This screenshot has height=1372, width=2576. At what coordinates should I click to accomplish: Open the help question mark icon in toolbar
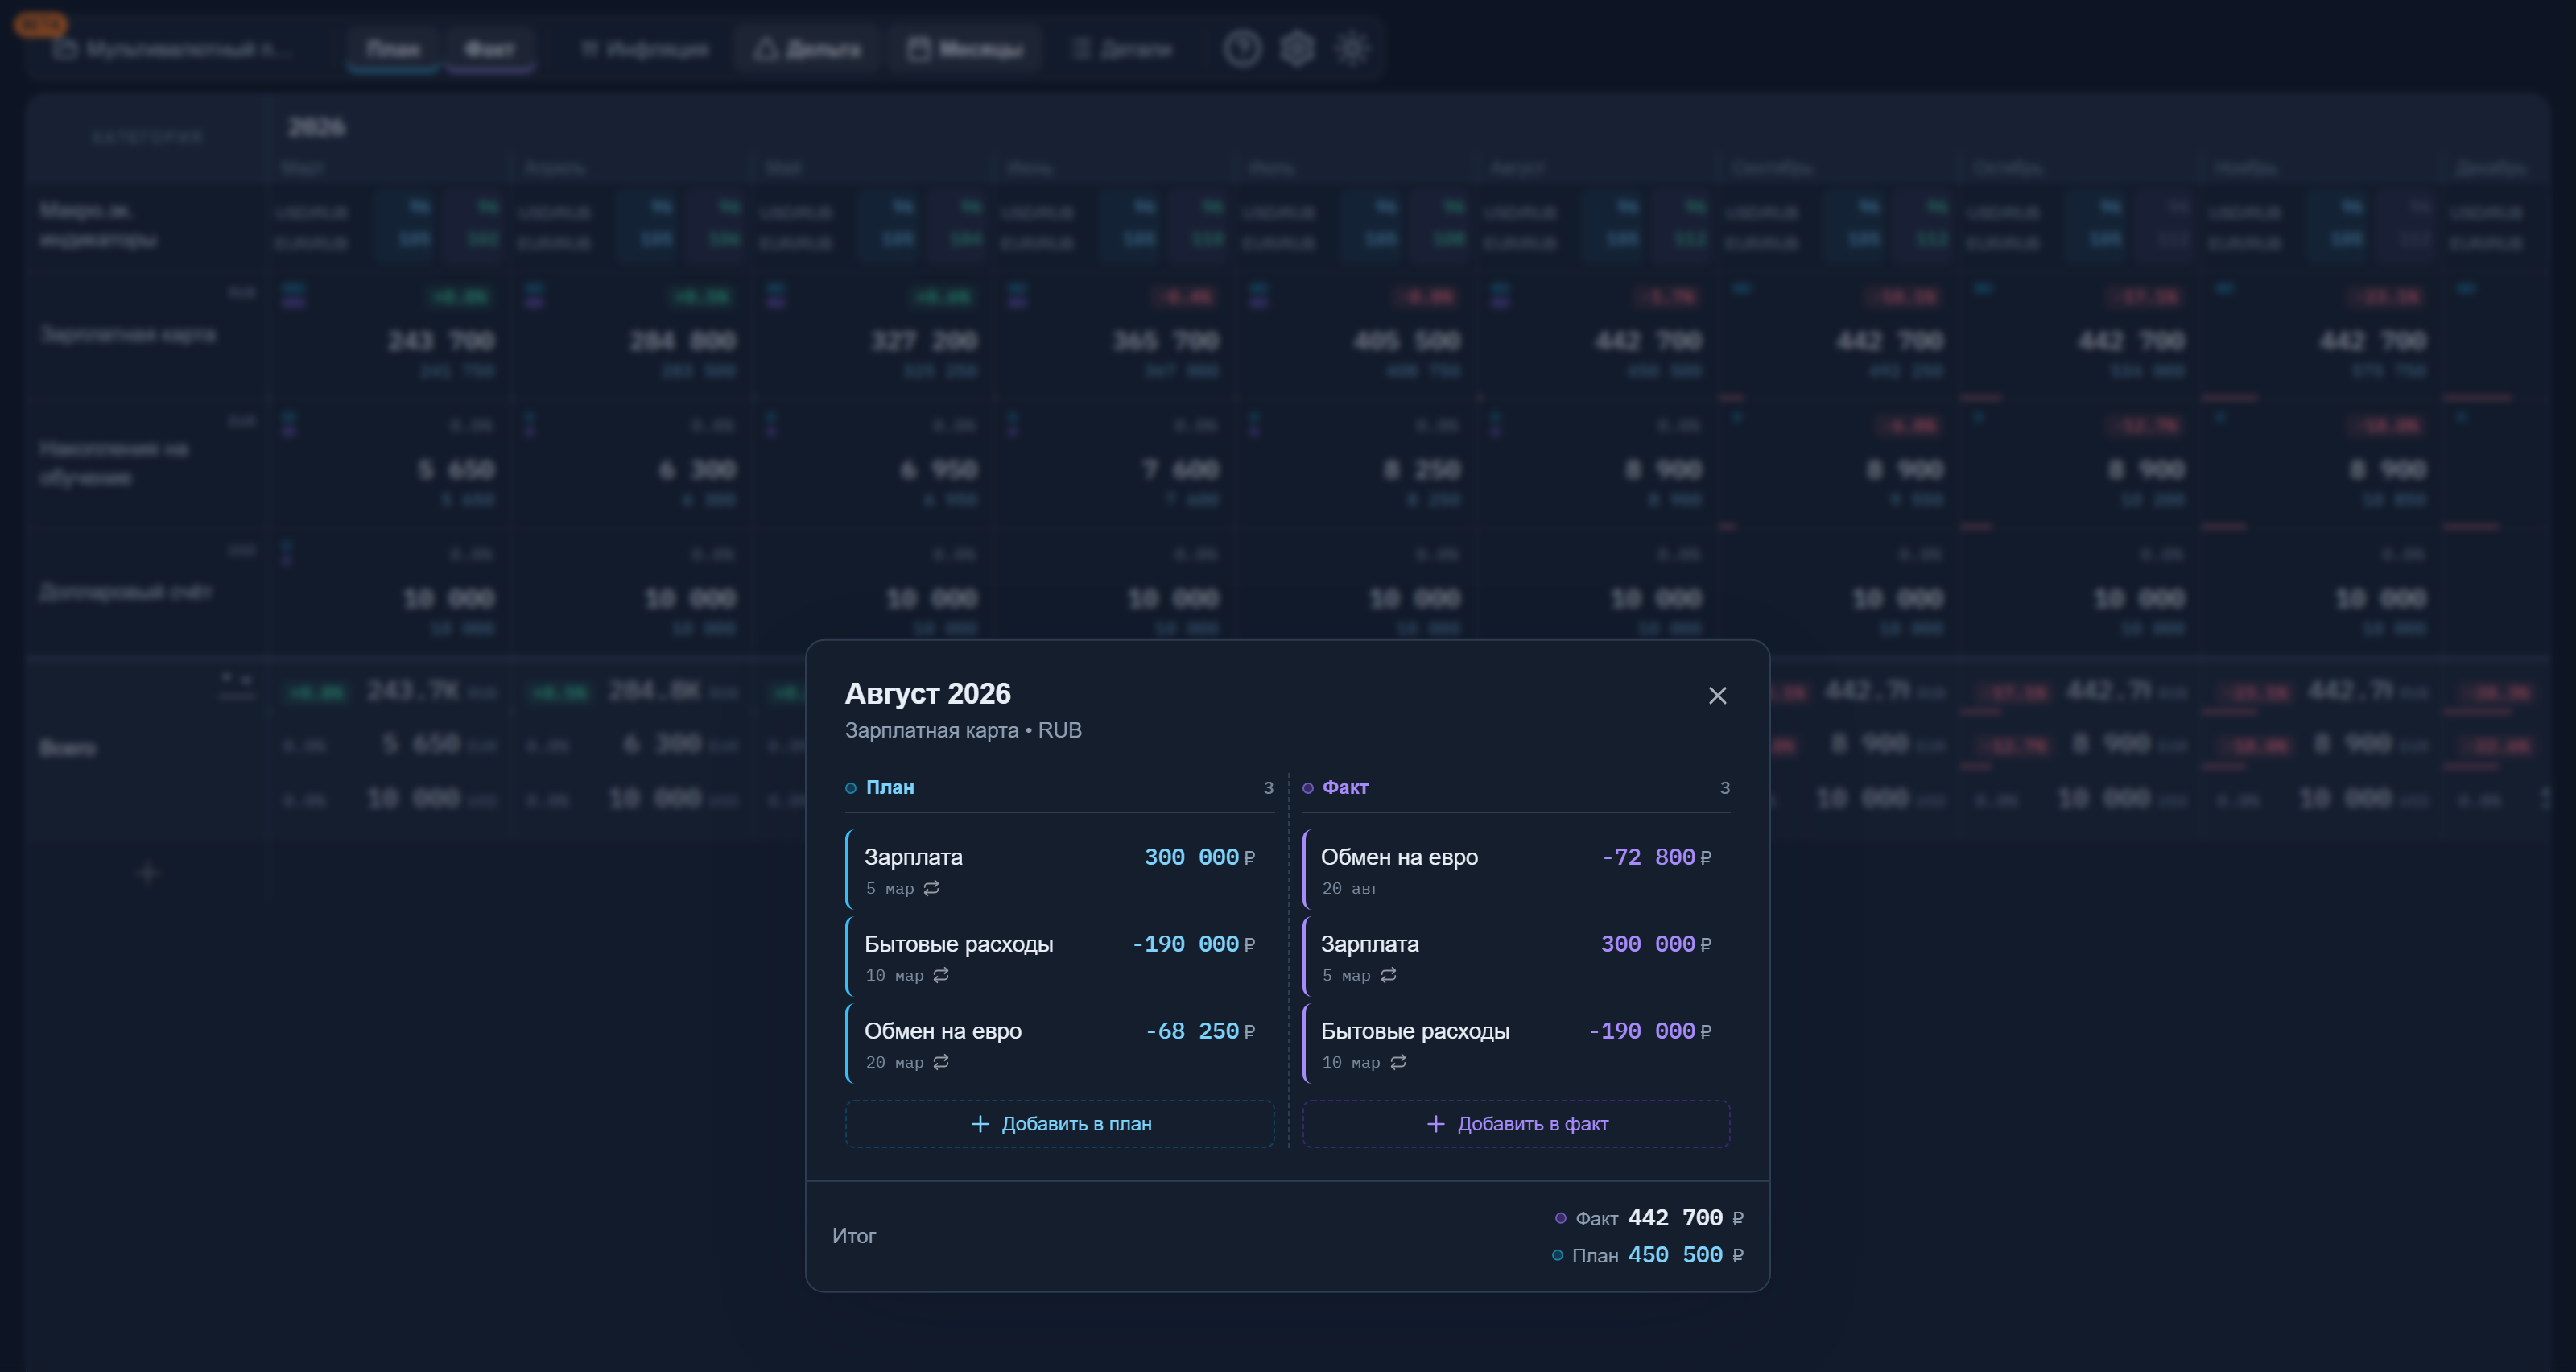point(1242,48)
